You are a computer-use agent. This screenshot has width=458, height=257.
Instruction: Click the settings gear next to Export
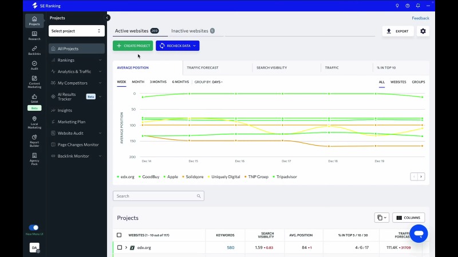point(423,31)
